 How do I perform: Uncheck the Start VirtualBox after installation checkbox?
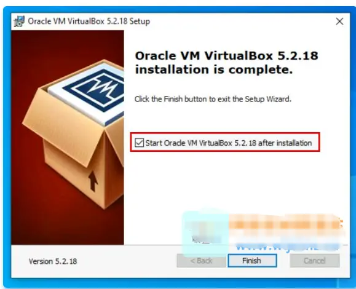(139, 143)
